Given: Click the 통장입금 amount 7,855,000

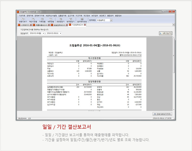Looking at the screenshot, I should (x=138, y=95).
